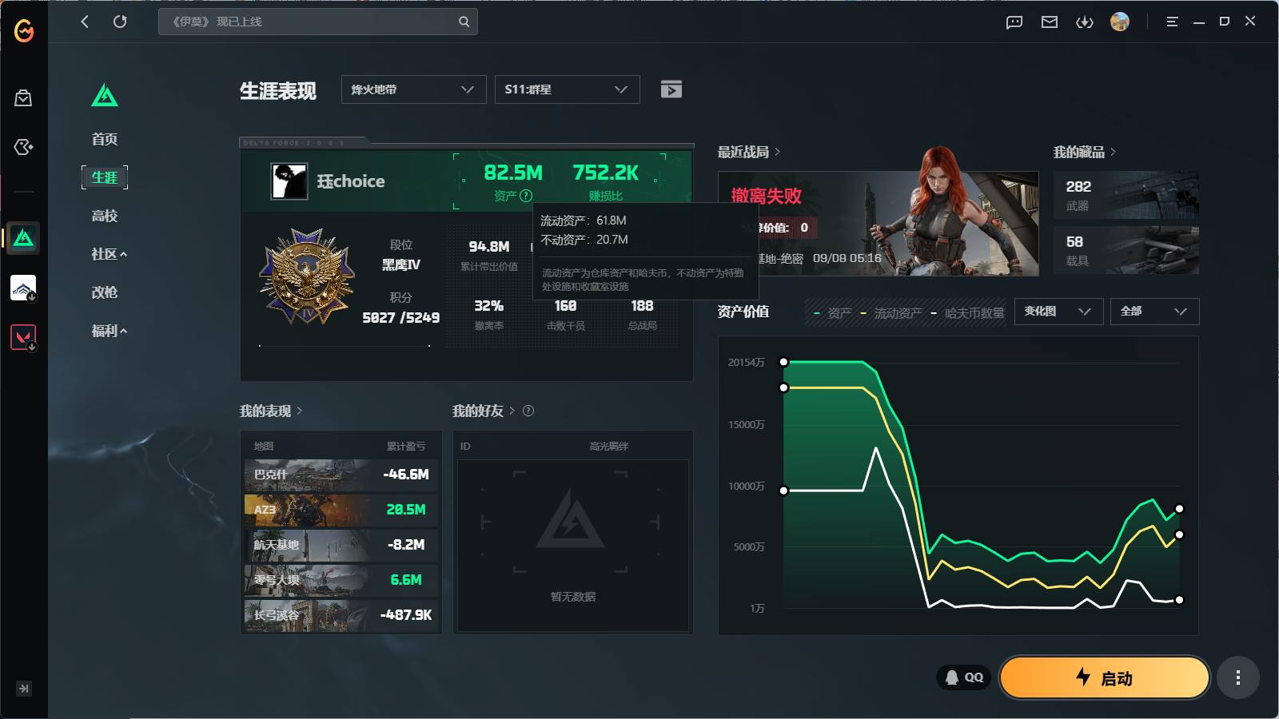The height and width of the screenshot is (719, 1279).
Task: Click the friends help question mark icon
Action: click(x=528, y=411)
